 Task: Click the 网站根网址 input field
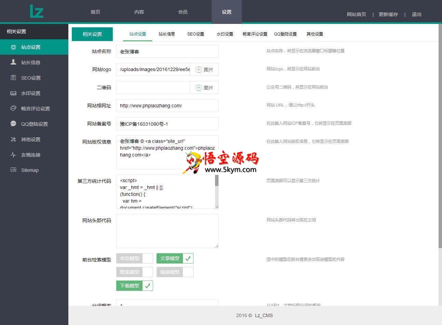[x=168, y=106]
